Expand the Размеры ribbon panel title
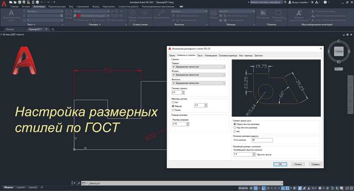 tap(94, 24)
